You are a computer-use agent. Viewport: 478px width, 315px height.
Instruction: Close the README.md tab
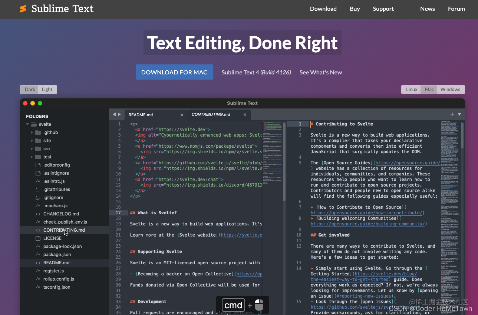tap(182, 115)
